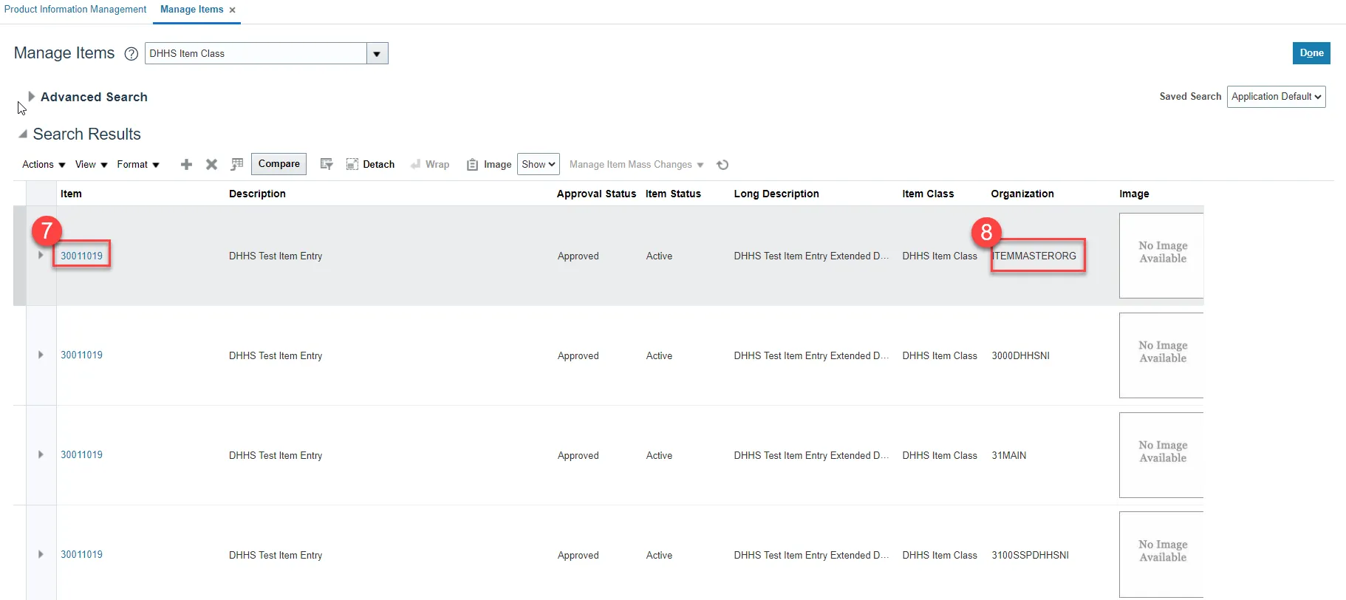Open the Show dropdown in toolbar
Screen dimensions: 1346x600
click(538, 164)
